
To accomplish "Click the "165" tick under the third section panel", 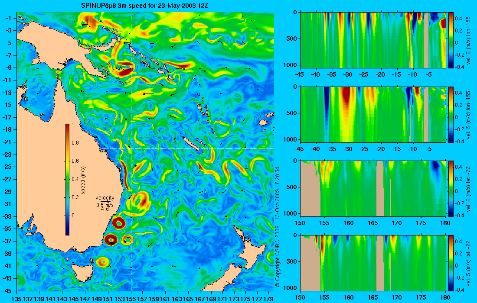I will point(372,223).
